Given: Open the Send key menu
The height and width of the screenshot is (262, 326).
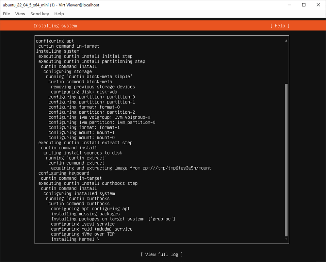Looking at the screenshot, I should [40, 14].
